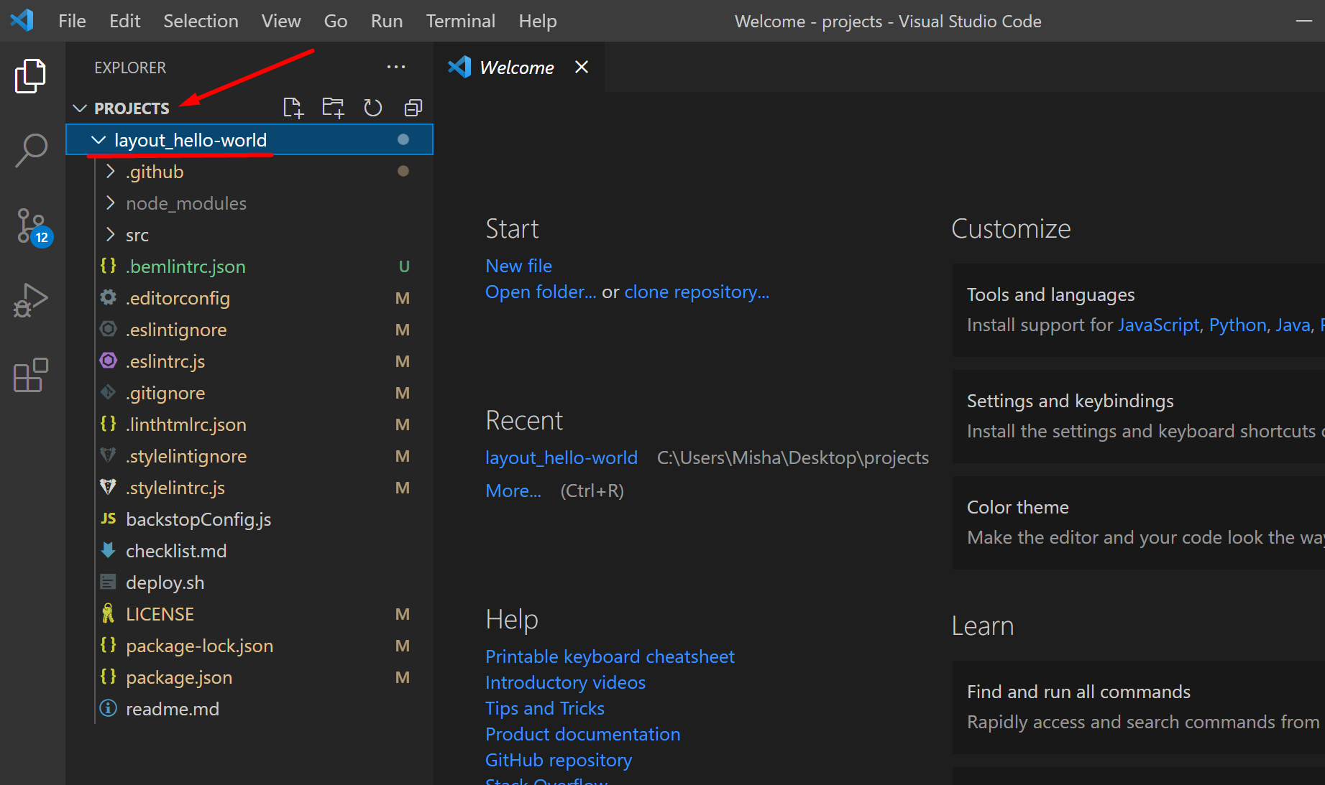Click the Open folder... link

click(x=541, y=292)
